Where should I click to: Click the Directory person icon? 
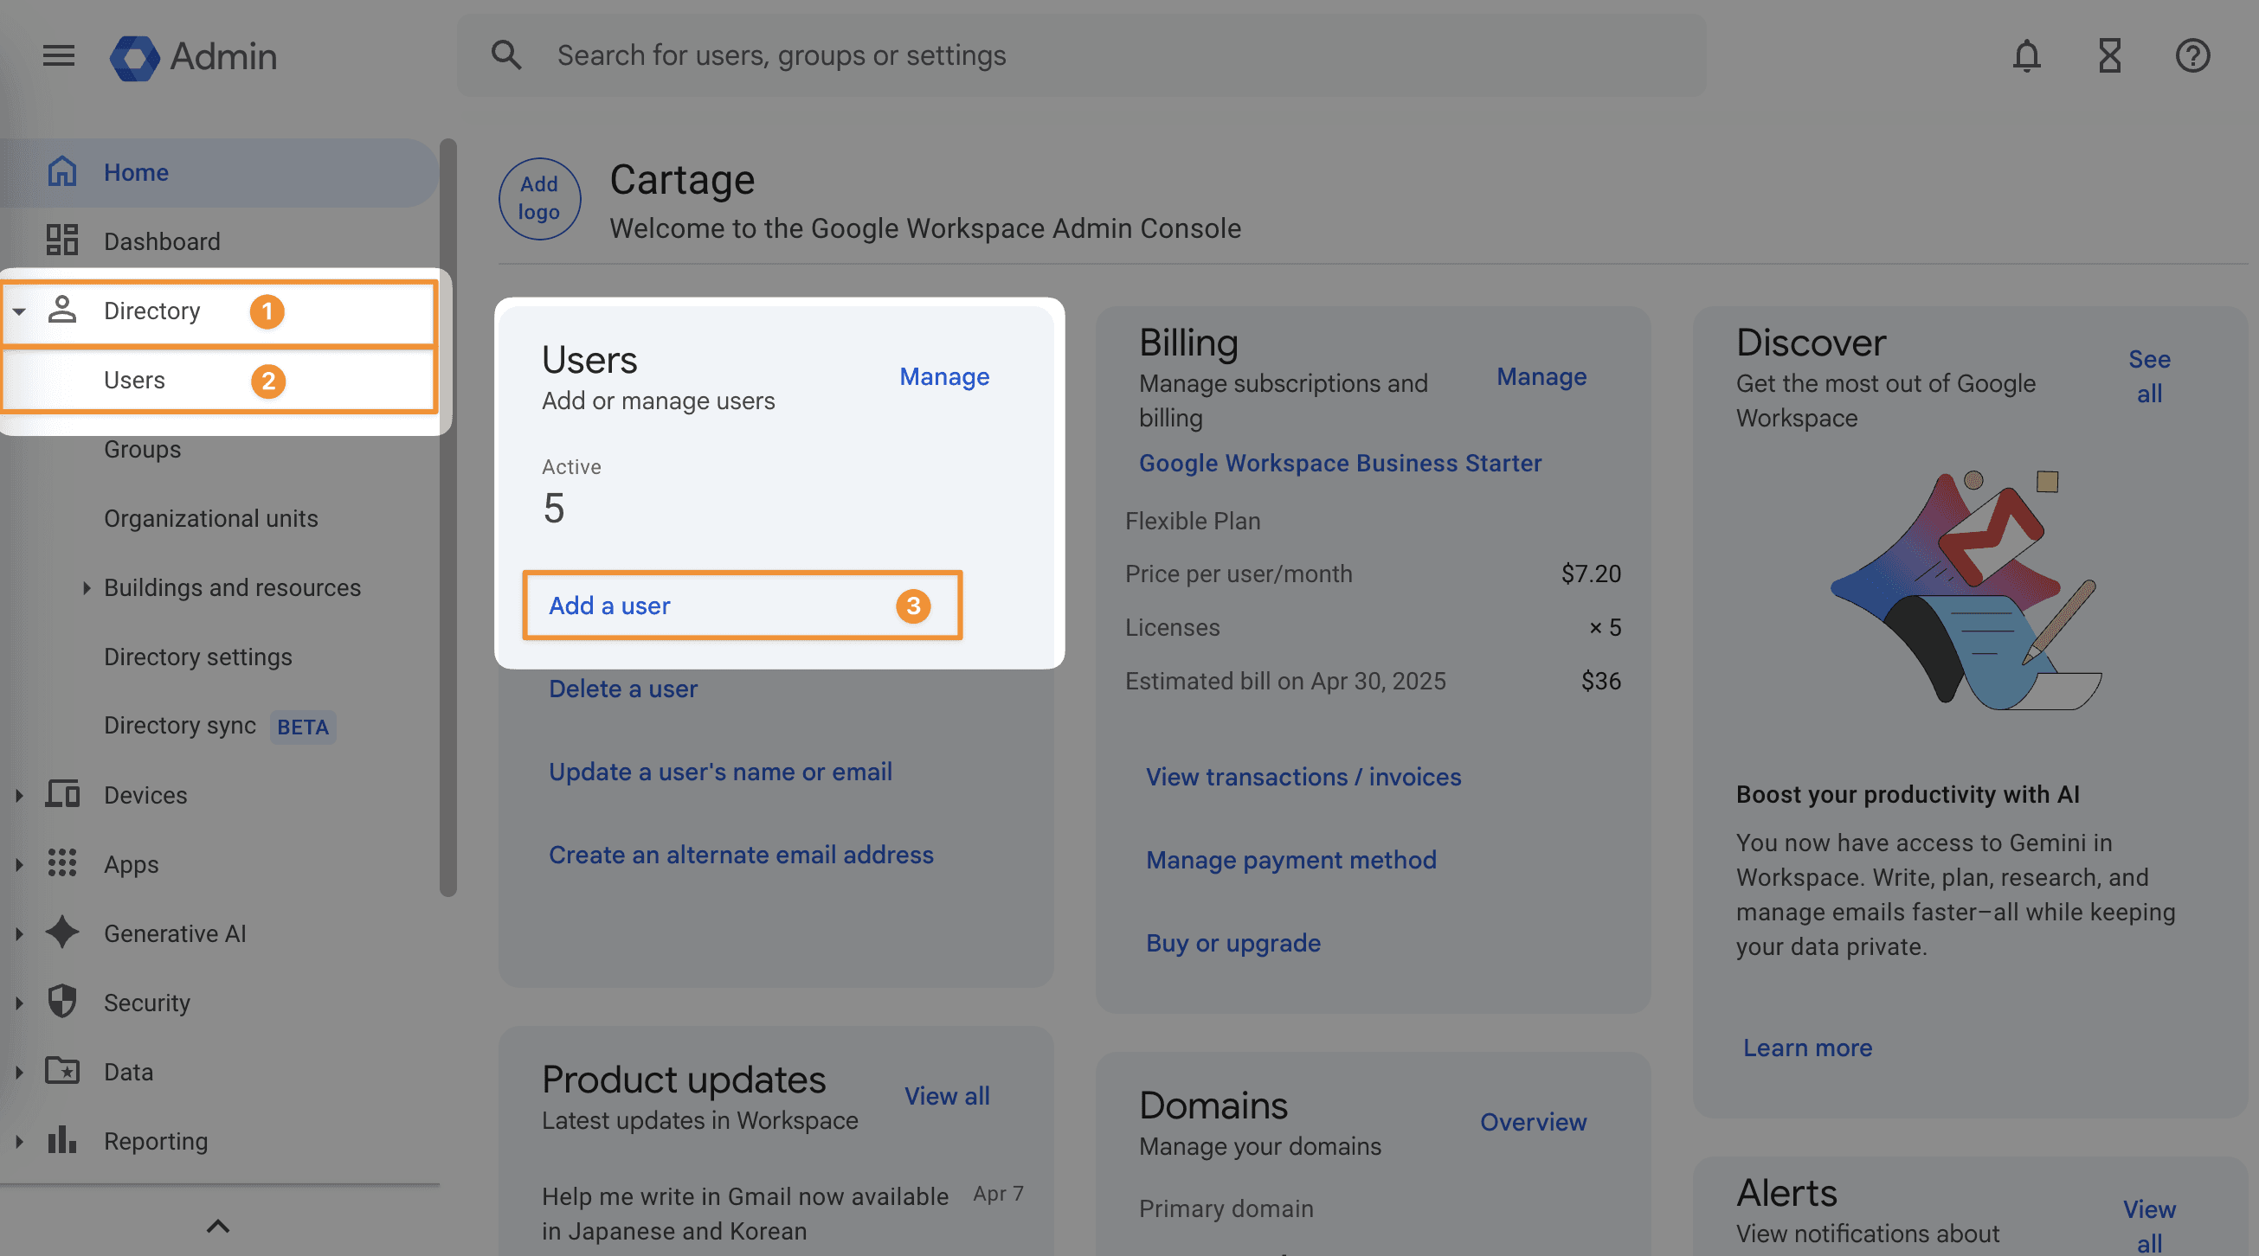tap(62, 310)
